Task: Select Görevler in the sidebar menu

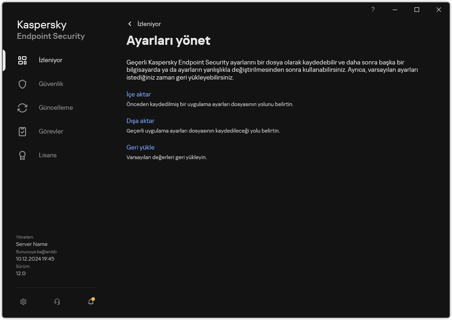Action: 51,131
